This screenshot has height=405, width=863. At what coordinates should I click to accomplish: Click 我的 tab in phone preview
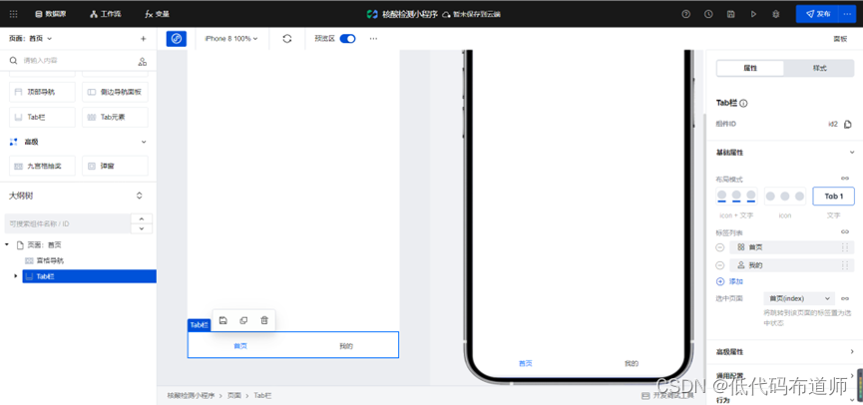point(632,363)
